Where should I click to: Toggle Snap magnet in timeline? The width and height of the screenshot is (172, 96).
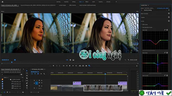click(x=35, y=74)
